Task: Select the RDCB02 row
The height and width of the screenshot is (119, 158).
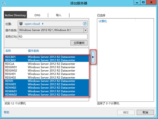Action: 46,60
